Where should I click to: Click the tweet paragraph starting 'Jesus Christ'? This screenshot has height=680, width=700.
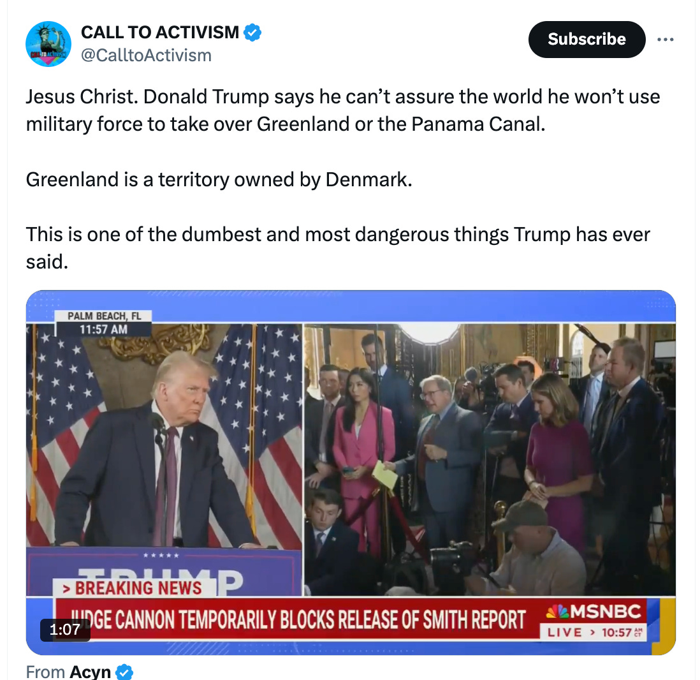click(x=342, y=110)
